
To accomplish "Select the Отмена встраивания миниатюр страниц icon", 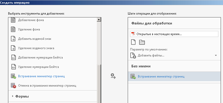I will click(x=13, y=86).
